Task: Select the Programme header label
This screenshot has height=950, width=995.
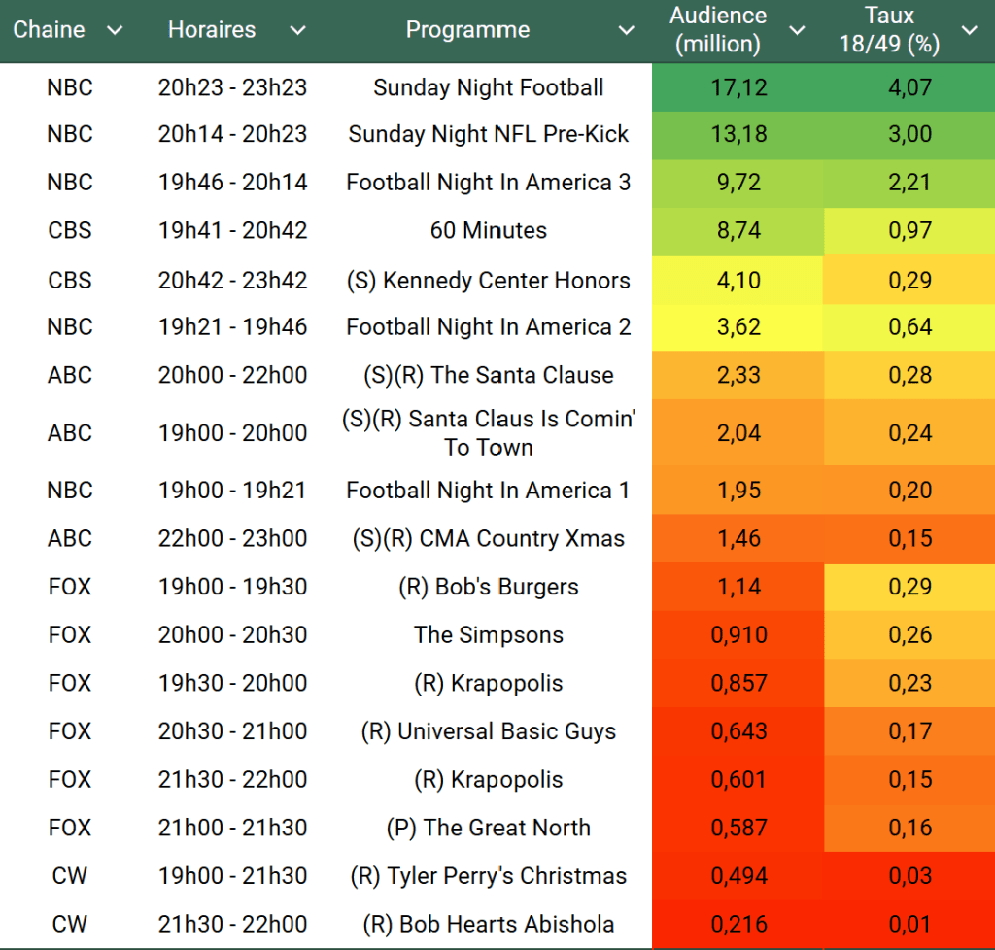Action: (467, 30)
